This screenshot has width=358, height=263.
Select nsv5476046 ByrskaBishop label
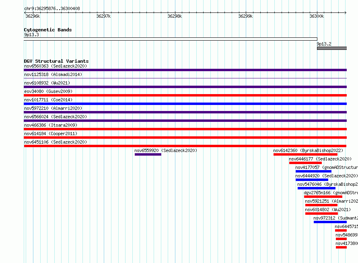tap(328, 184)
